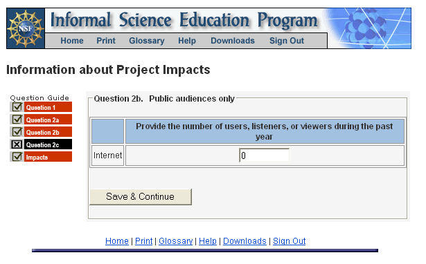Viewport: 426px width, 264px height.
Task: Jump to Question 2c in the guide
Action: tap(48, 144)
